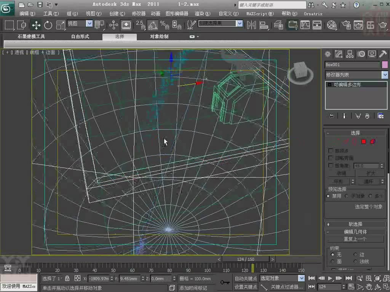Select the Rotate tool
Viewport: 390px width, 292px height.
click(x=48, y=25)
